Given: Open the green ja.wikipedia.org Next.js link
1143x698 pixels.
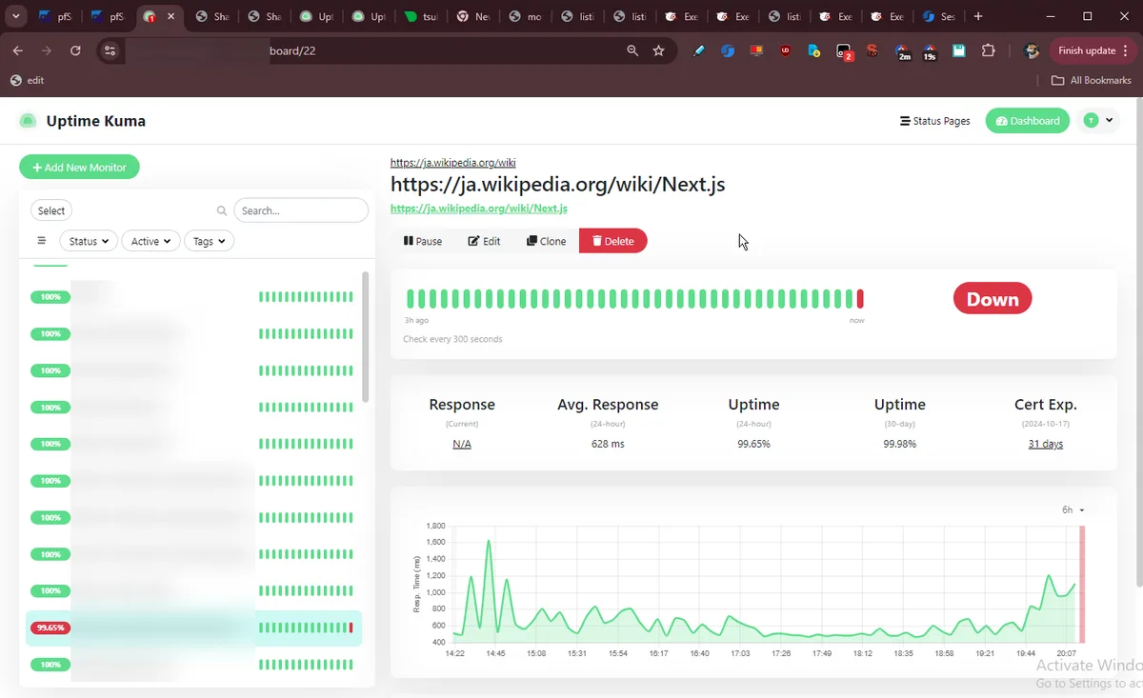Looking at the screenshot, I should 478,209.
